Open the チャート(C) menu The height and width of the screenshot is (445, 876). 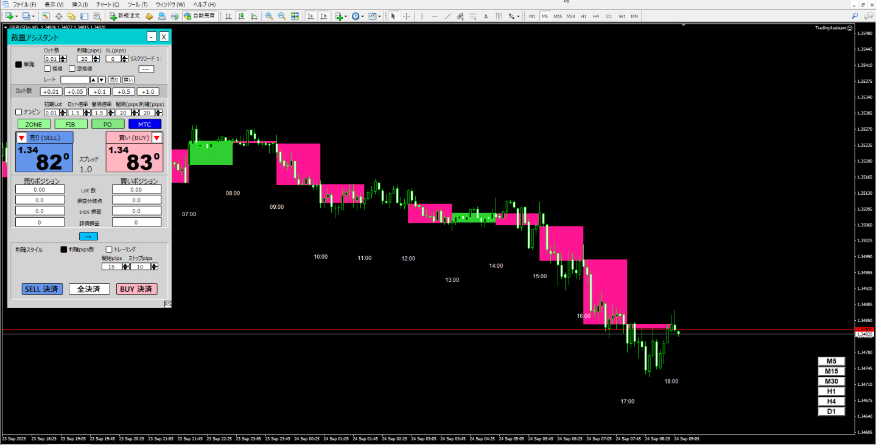[107, 4]
